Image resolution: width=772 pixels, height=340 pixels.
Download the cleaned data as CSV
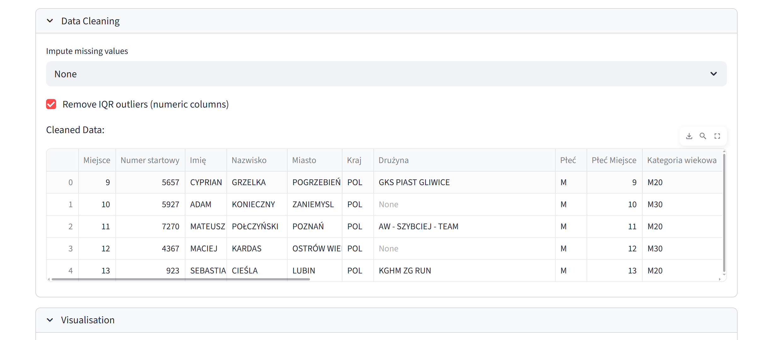[689, 136]
